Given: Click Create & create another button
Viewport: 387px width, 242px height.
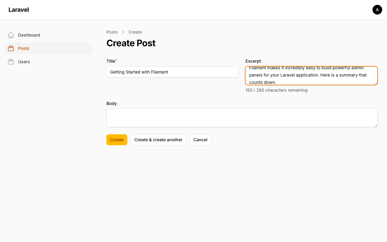Looking at the screenshot, I should click(158, 140).
